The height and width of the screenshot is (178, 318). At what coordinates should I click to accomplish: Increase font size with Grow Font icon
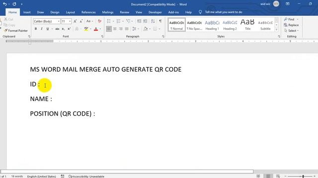(x=75, y=21)
